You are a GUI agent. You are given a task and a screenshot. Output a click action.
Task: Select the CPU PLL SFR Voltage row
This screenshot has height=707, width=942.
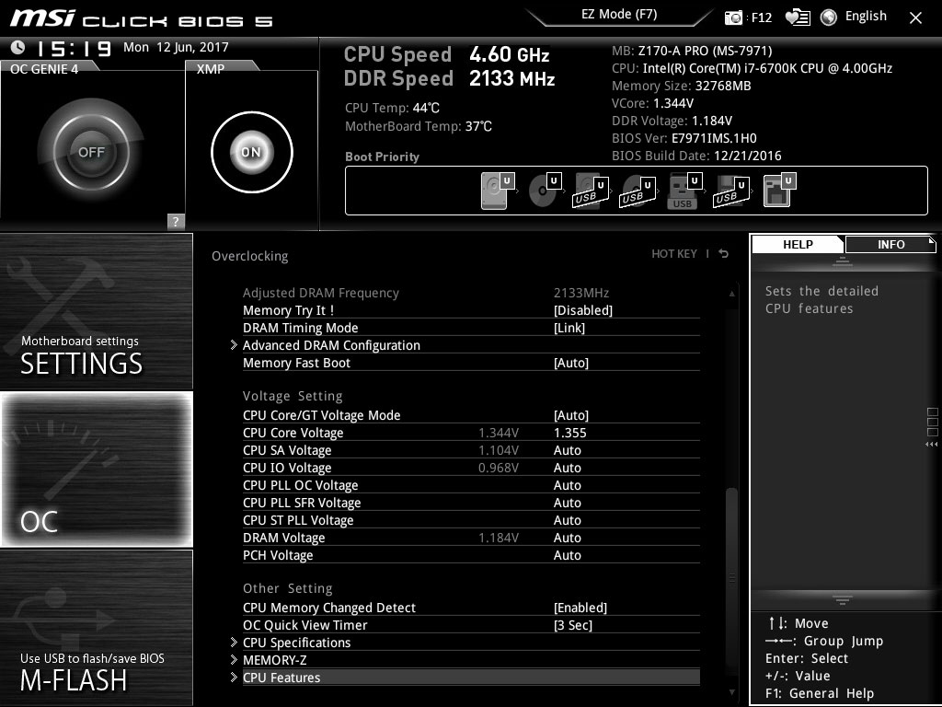tap(471, 503)
